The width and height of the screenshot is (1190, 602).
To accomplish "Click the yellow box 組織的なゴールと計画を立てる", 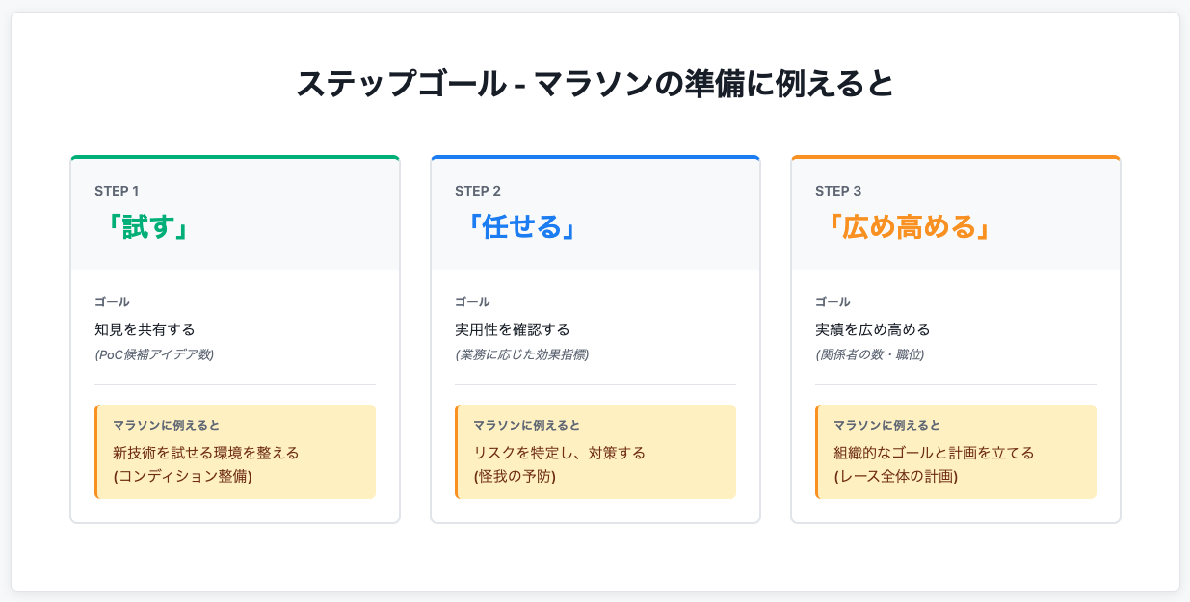I will pos(934,452).
